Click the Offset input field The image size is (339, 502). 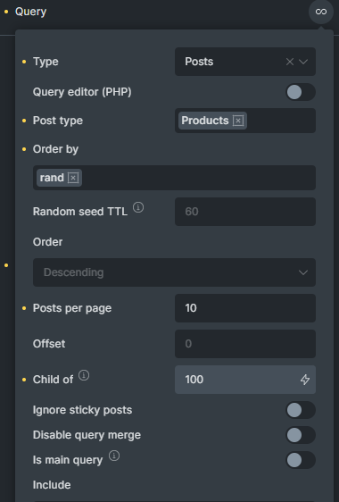245,344
